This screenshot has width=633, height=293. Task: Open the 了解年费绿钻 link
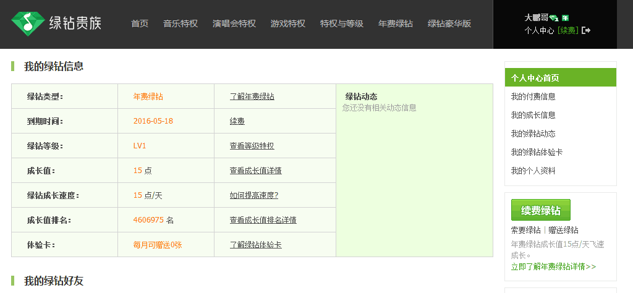[252, 96]
